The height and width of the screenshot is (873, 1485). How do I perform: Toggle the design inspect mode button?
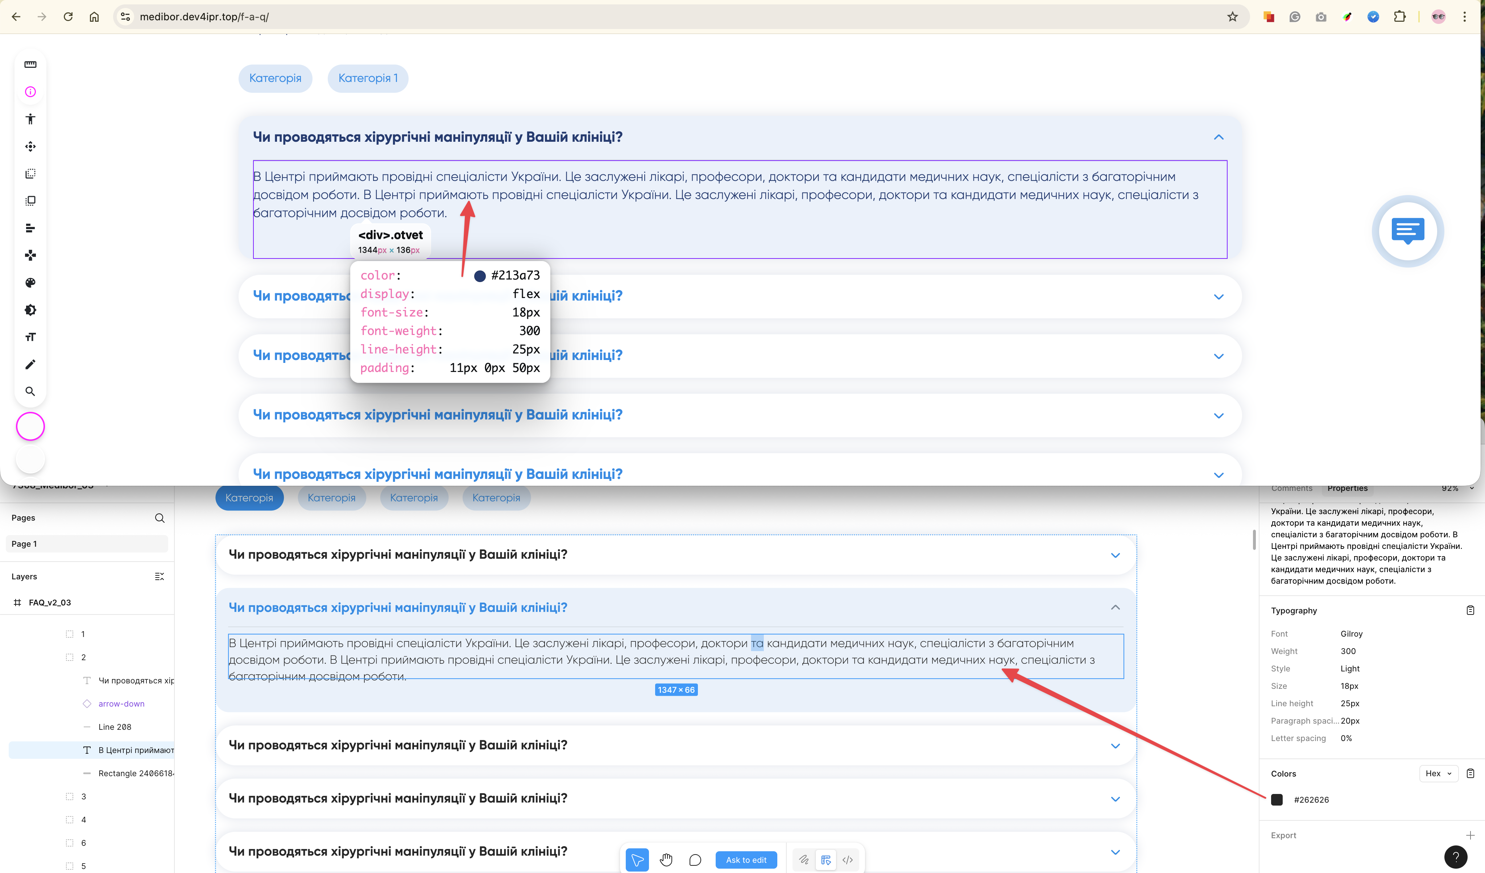[826, 860]
